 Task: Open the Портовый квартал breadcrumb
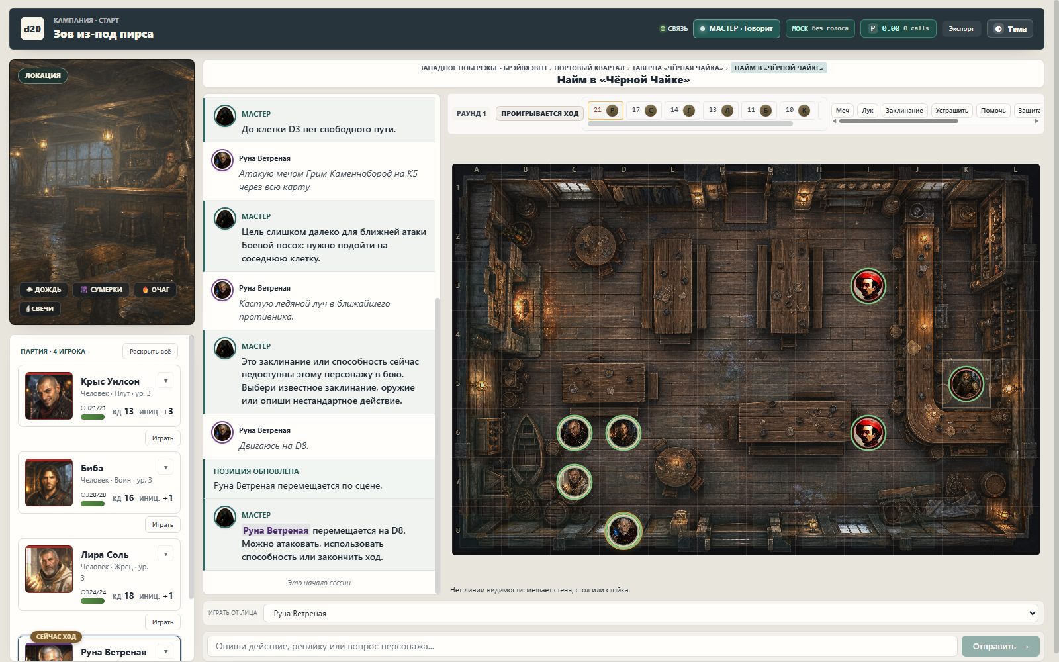pyautogui.click(x=589, y=68)
